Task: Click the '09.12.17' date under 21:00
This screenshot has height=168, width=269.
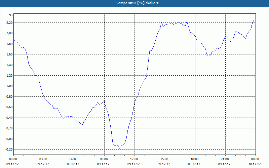Action: [224, 164]
